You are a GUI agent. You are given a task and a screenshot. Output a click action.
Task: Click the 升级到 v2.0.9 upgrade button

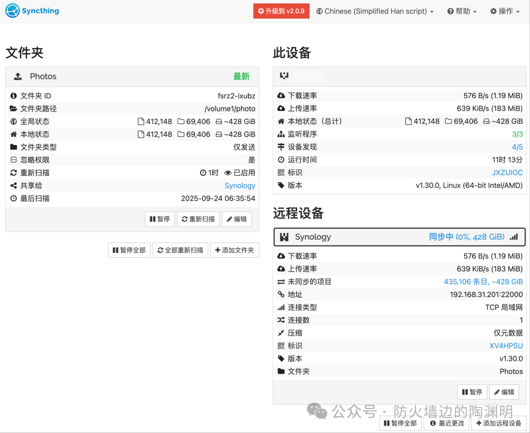[281, 11]
